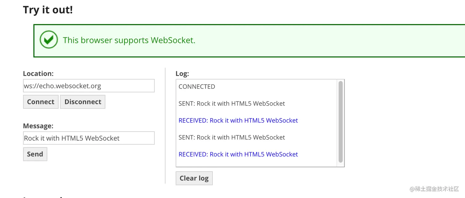Click the green checkmark icon
Screen dimensions: 465x198
(49, 40)
